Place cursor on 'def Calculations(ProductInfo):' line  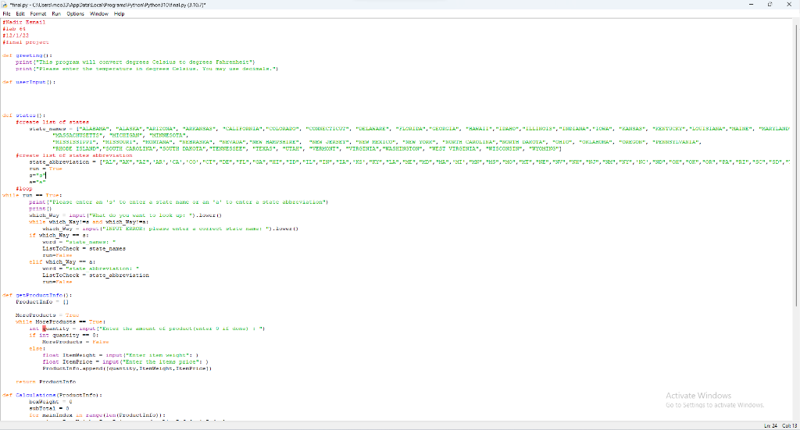52,395
